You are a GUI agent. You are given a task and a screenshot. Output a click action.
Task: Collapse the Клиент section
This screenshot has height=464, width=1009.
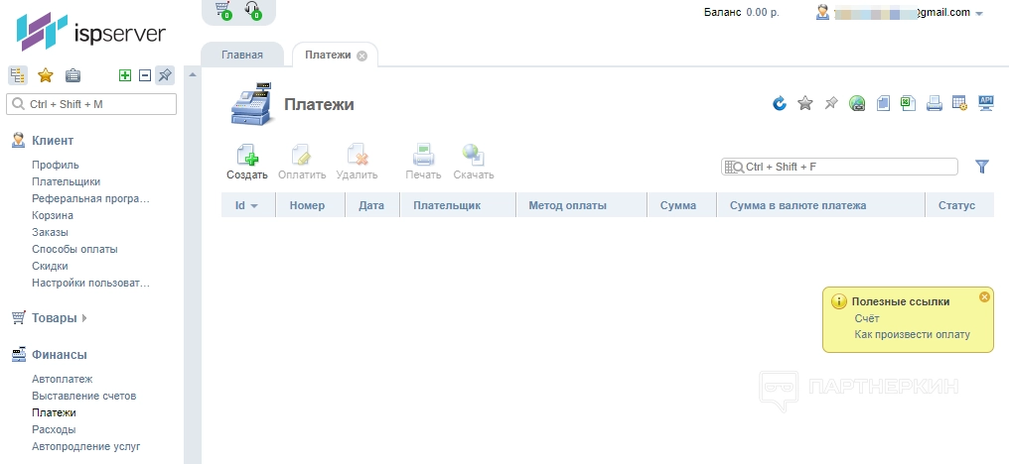click(x=53, y=140)
